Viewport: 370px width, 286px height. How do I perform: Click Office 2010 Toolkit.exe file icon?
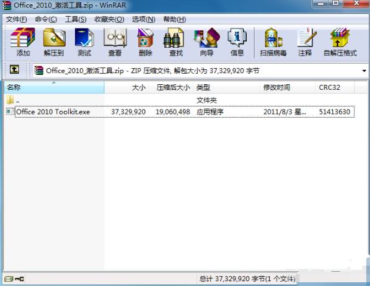[11, 111]
